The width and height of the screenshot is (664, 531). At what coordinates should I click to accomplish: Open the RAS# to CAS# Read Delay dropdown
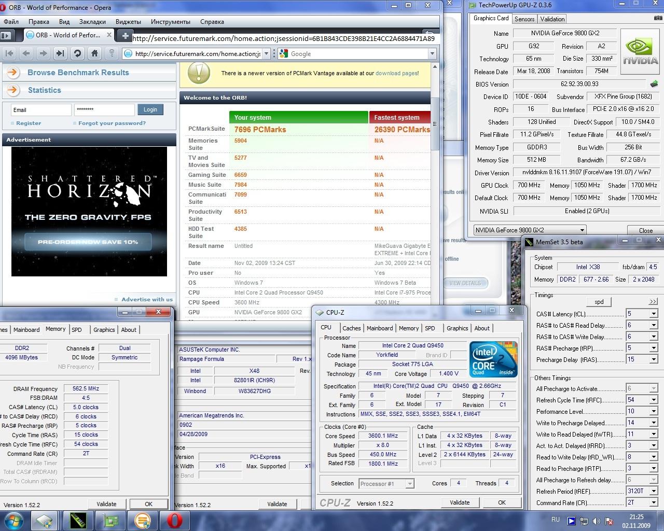[x=654, y=326]
